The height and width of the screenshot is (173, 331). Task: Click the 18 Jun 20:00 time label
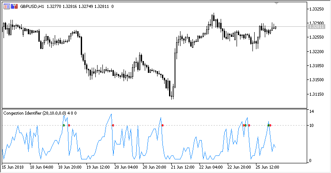tap(70, 167)
